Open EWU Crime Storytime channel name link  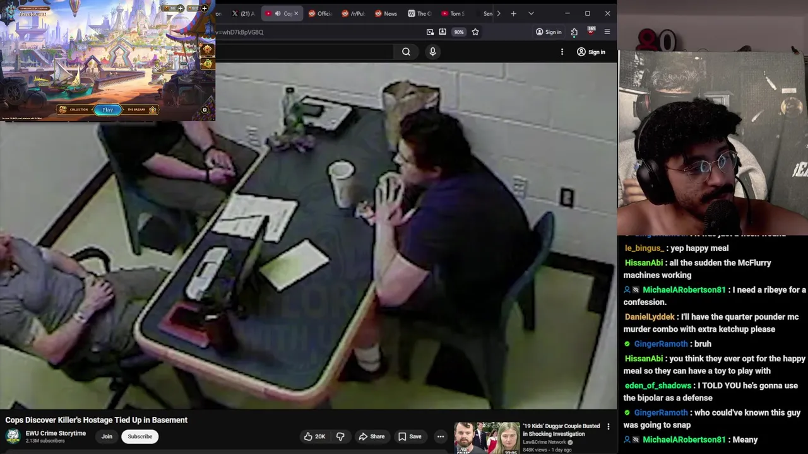click(x=56, y=433)
